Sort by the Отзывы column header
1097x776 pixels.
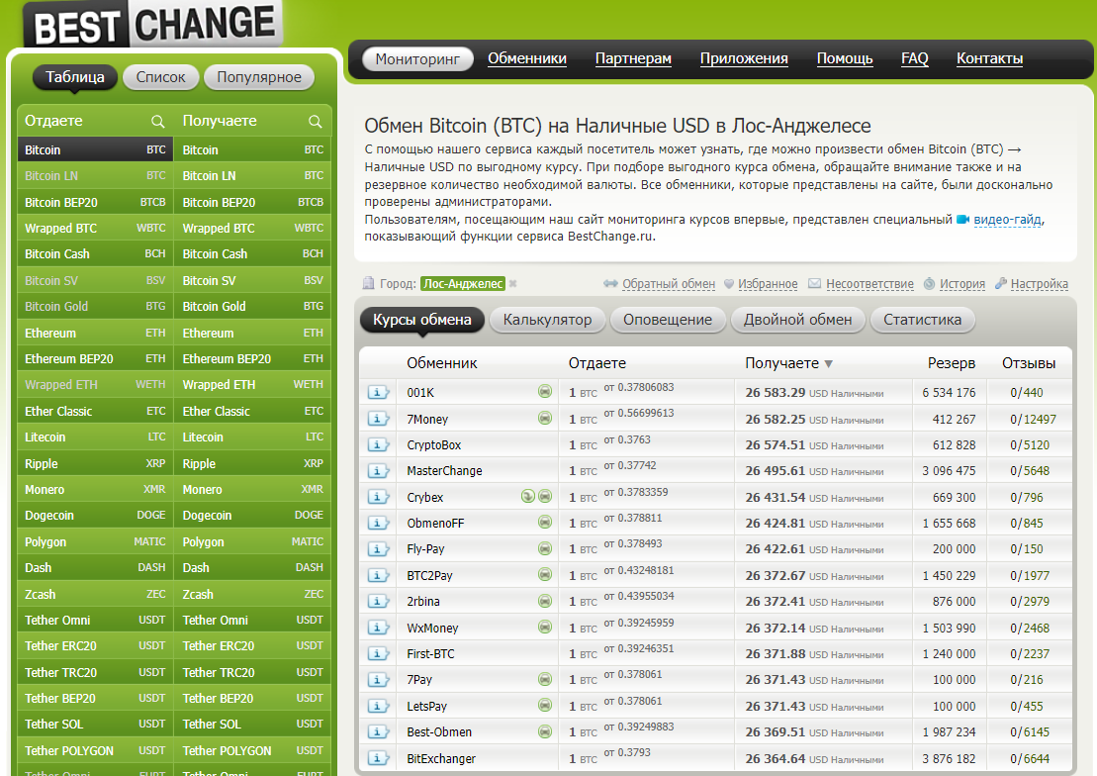point(1029,363)
